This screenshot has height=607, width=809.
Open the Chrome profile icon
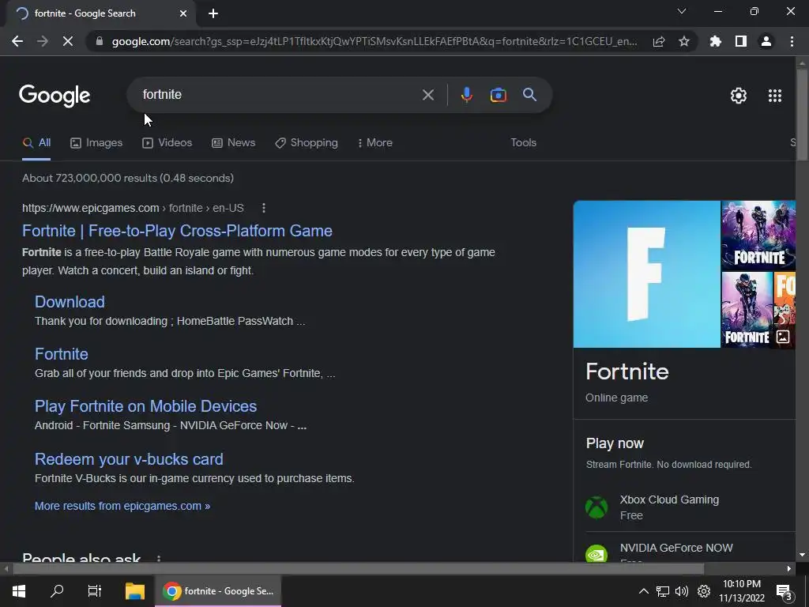[766, 41]
